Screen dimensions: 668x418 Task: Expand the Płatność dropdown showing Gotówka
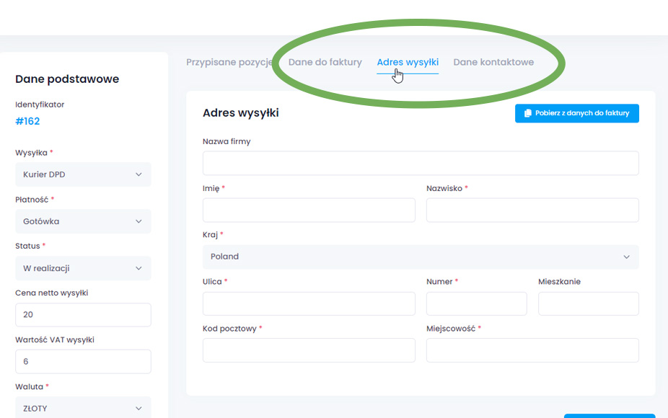click(83, 221)
